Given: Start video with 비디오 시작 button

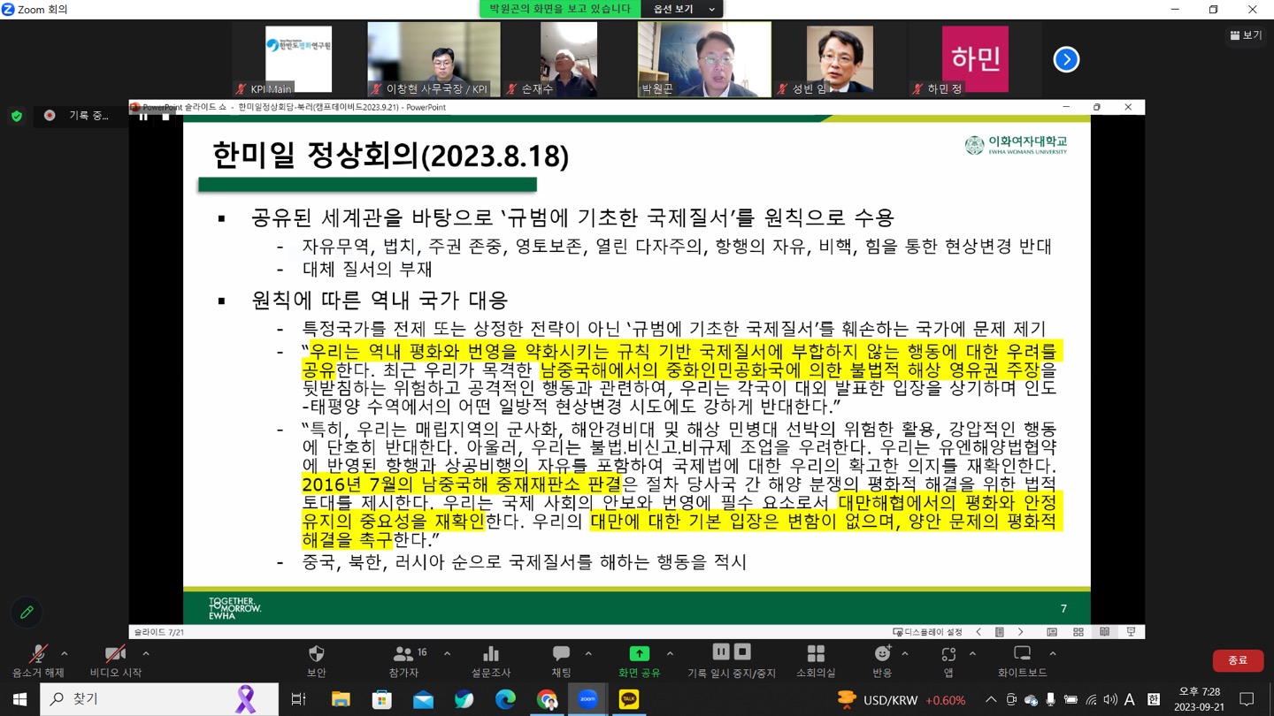Looking at the screenshot, I should tap(115, 659).
